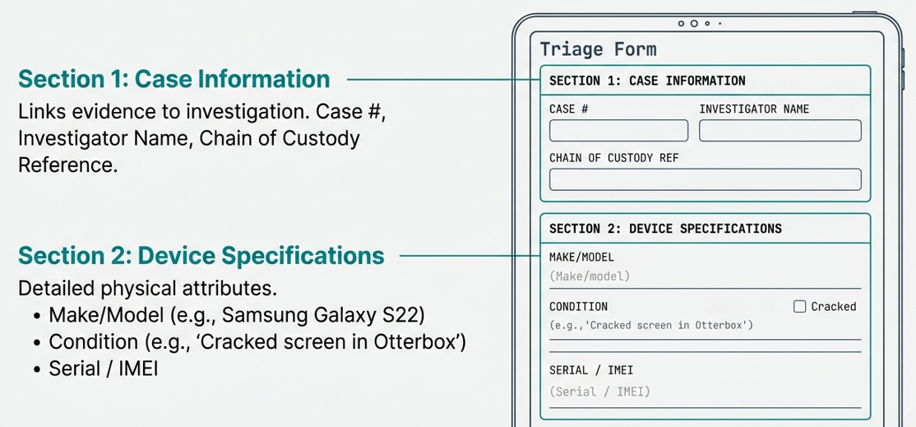The image size is (916, 427).
Task: Focus the Serial / IMEI placeholder field
Action: (705, 392)
